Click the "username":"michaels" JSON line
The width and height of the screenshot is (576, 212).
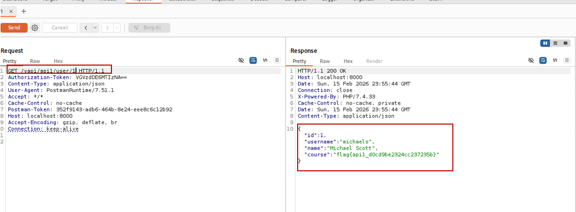click(x=340, y=141)
